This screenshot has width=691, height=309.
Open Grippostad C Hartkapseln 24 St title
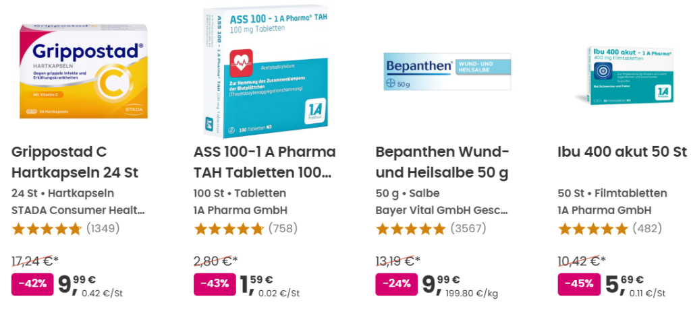74,162
